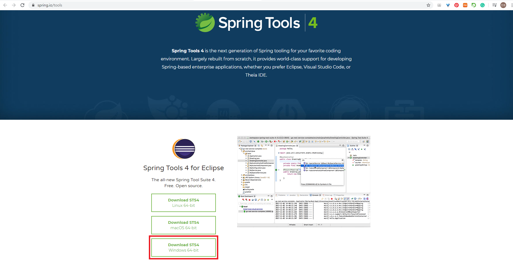This screenshot has height=264, width=513.
Task: View site security lock info
Action: [x=33, y=5]
